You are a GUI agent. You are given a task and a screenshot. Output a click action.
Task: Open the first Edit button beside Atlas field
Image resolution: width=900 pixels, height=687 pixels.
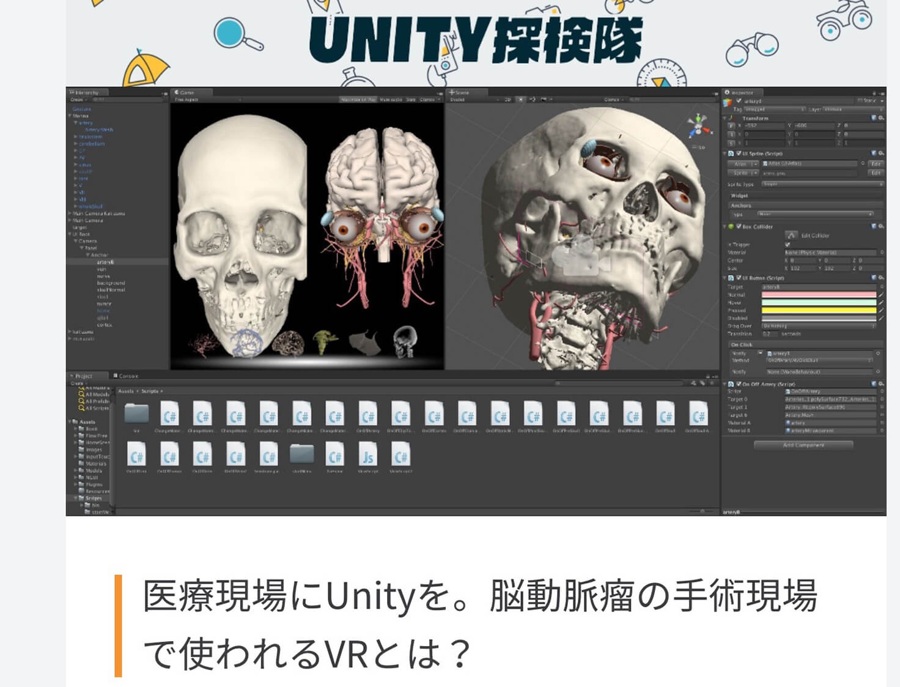pos(876,164)
